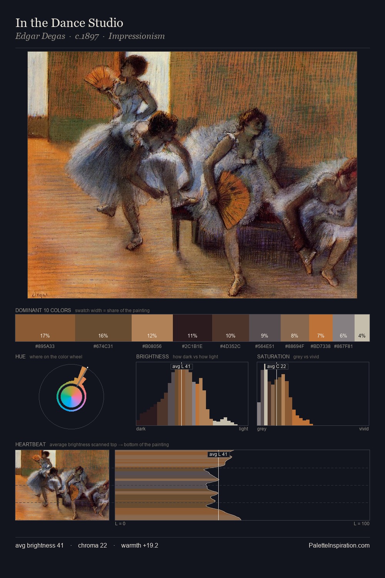Click the title "In the Dance Studio"
385x578 pixels.
(x=69, y=23)
